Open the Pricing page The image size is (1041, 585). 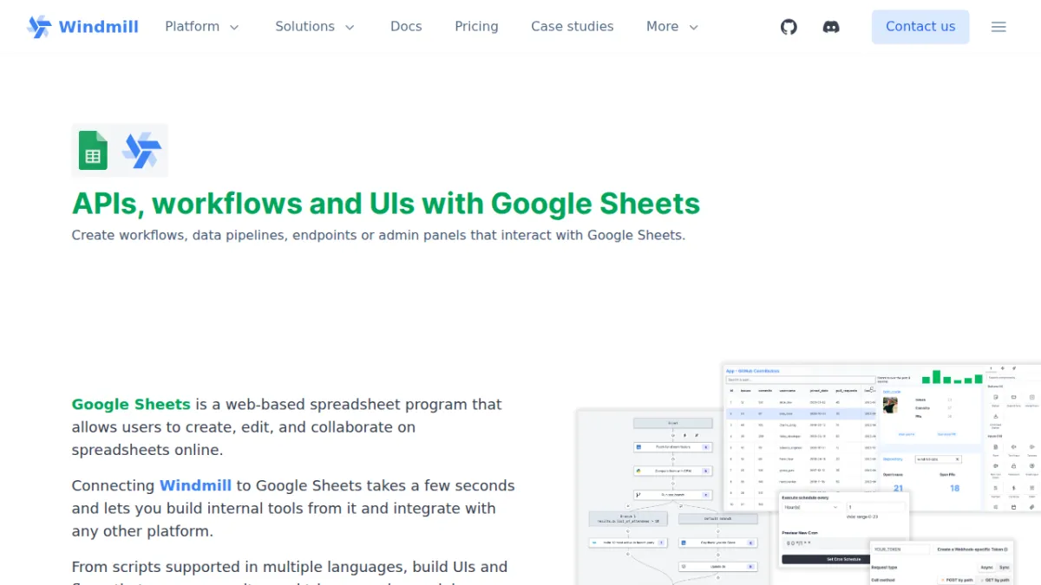(476, 27)
